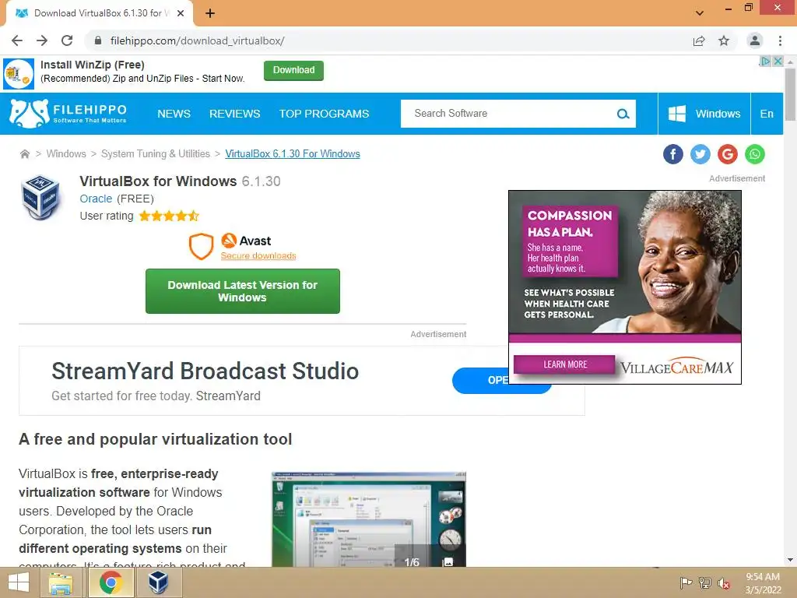Viewport: 797px width, 598px height.
Task: Click the StreamYard Broadcast Studio heading
Action: pos(205,371)
